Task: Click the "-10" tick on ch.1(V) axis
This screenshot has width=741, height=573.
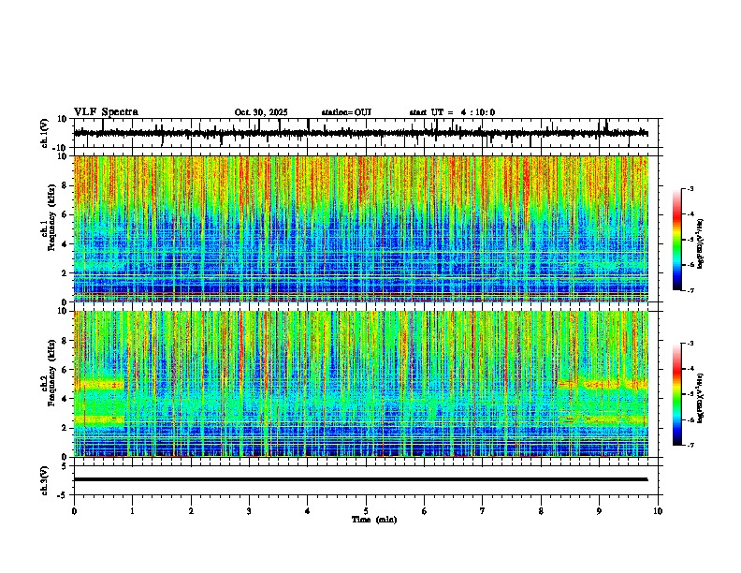Action: (61, 148)
